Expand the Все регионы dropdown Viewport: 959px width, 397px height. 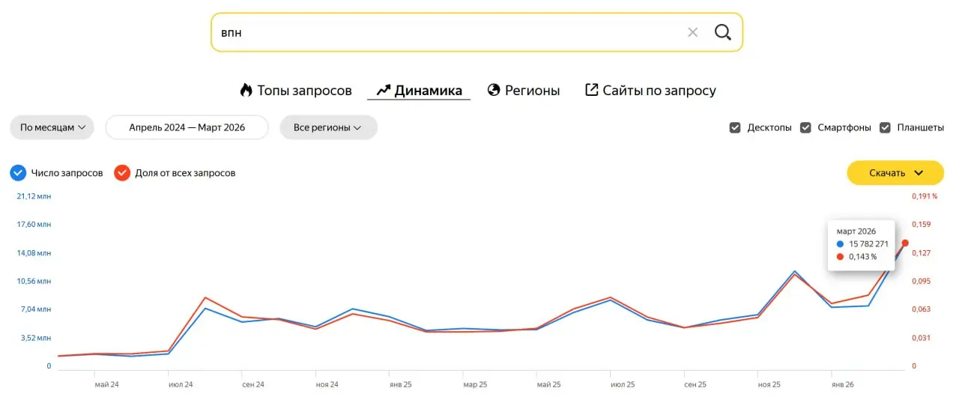tap(328, 127)
